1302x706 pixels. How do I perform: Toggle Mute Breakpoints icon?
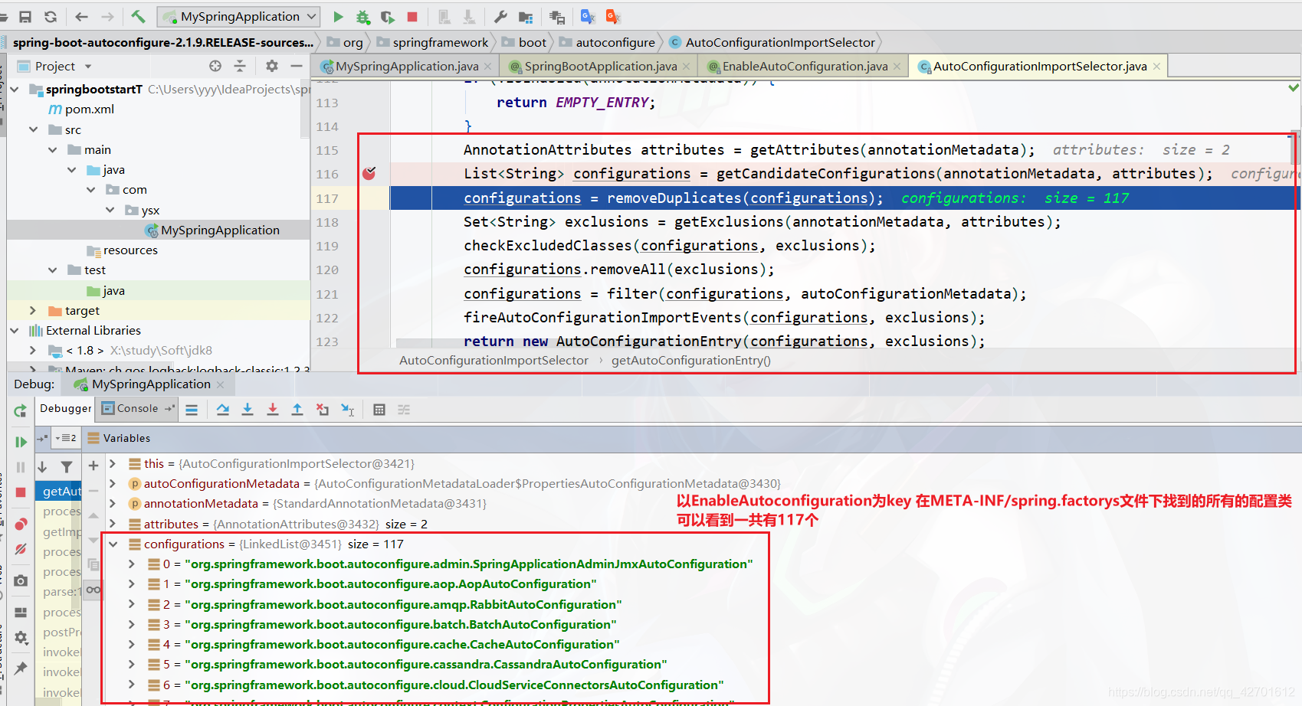tap(21, 549)
